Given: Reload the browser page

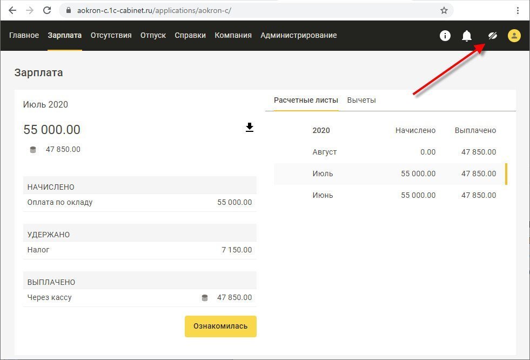Looking at the screenshot, I should (47, 10).
